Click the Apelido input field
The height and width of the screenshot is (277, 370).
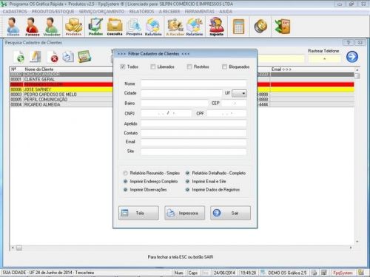tap(194, 123)
